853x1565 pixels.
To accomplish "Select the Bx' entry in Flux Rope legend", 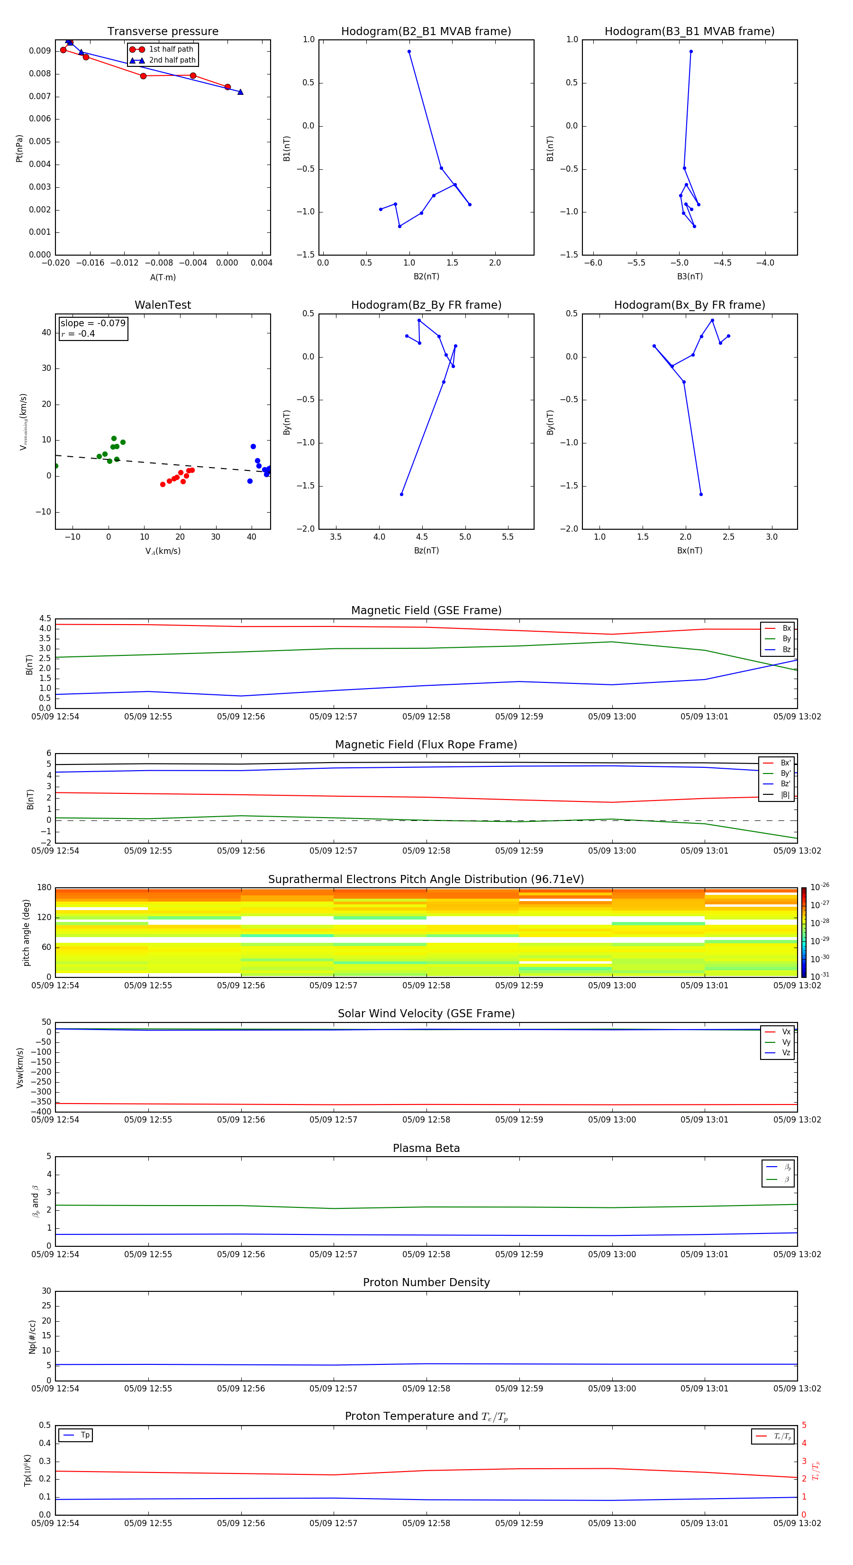I will pos(777,763).
